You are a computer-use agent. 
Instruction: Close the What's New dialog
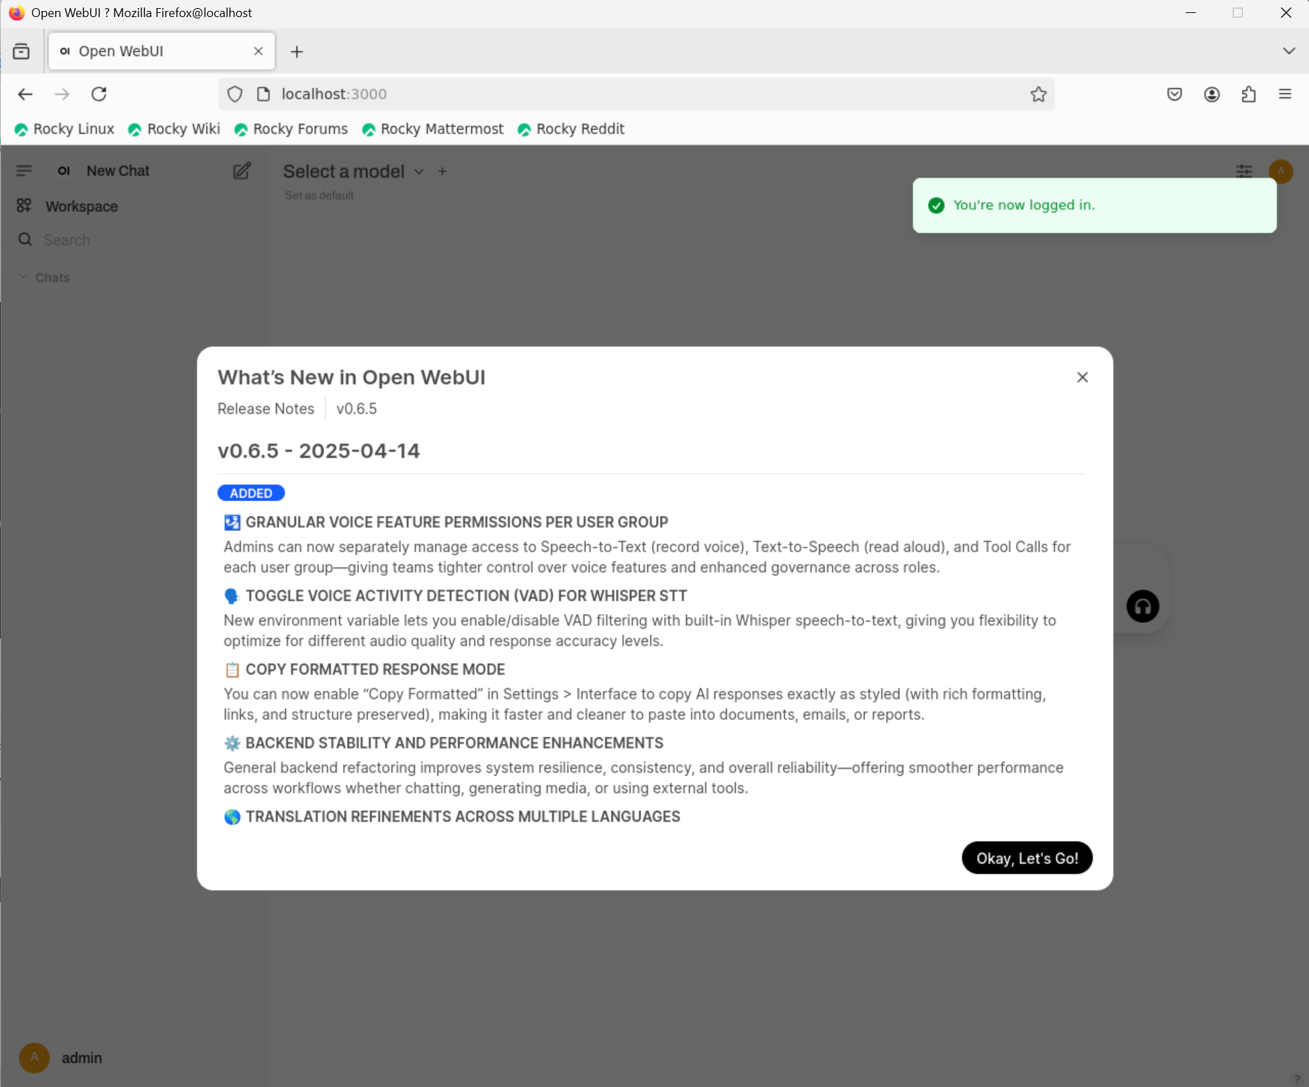1082,377
